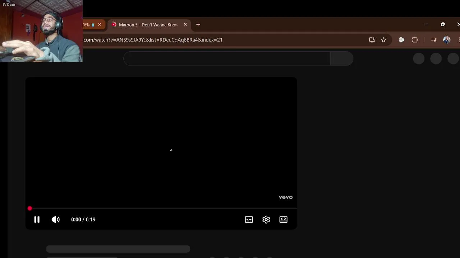Screen dimensions: 460x258
Task: Minimize the Chrome window
Action: pyautogui.click(x=426, y=24)
